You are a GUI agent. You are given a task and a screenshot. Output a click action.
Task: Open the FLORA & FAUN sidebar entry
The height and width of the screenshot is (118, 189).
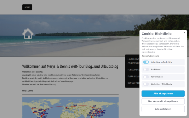pos(133,76)
